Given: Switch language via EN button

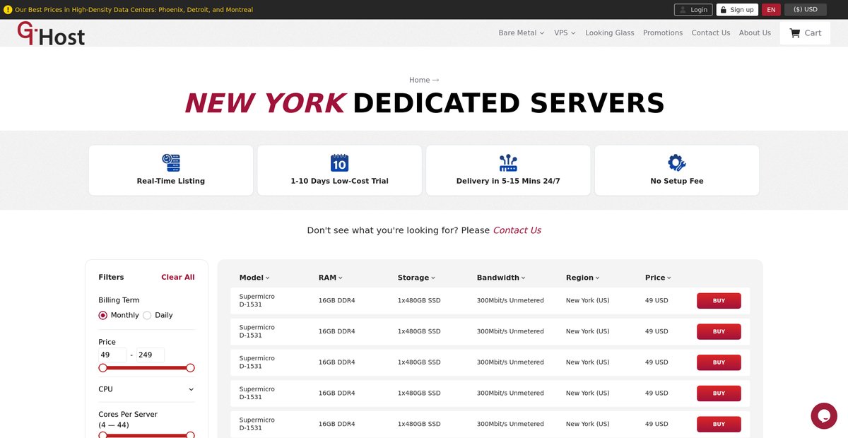Looking at the screenshot, I should pos(771,10).
